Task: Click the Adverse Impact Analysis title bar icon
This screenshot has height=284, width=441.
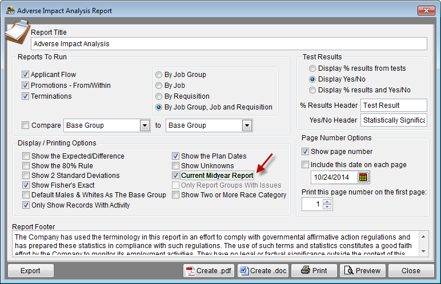Action: point(10,11)
